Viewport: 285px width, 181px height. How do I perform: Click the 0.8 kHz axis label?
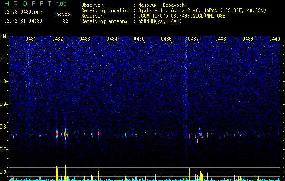(4, 127)
